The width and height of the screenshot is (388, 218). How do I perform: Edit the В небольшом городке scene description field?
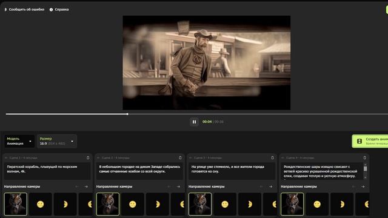click(139, 171)
